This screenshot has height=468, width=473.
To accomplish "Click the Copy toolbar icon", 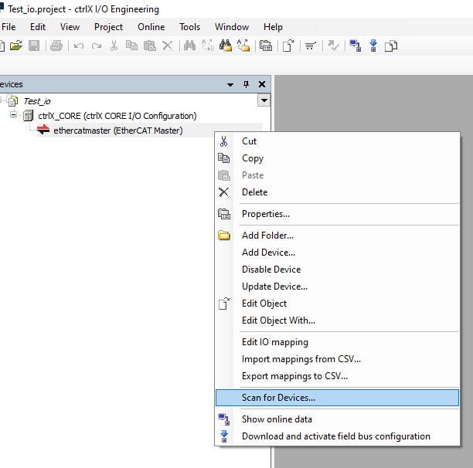I will click(x=131, y=46).
